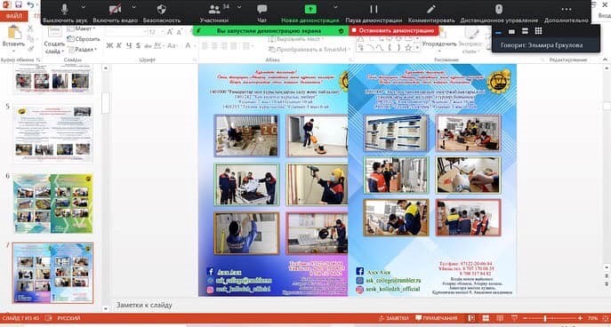Open the Чат panel
This screenshot has width=611, height=327.
pyautogui.click(x=262, y=12)
